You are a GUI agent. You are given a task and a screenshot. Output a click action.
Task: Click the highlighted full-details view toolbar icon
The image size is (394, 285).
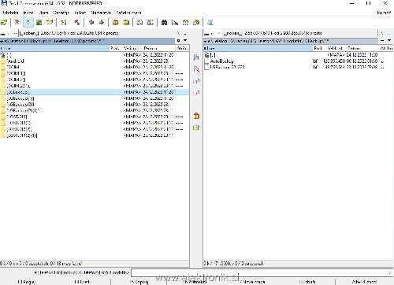[28, 23]
